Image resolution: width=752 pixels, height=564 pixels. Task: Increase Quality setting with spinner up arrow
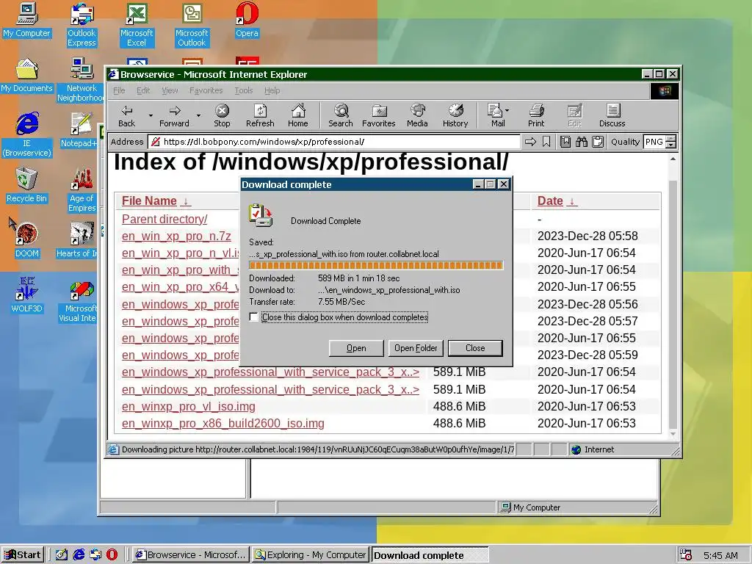[x=671, y=138]
